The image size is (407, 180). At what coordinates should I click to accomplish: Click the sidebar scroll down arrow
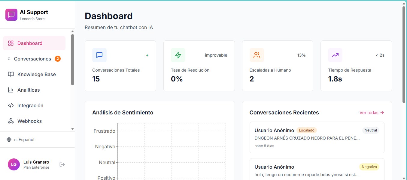point(72,129)
